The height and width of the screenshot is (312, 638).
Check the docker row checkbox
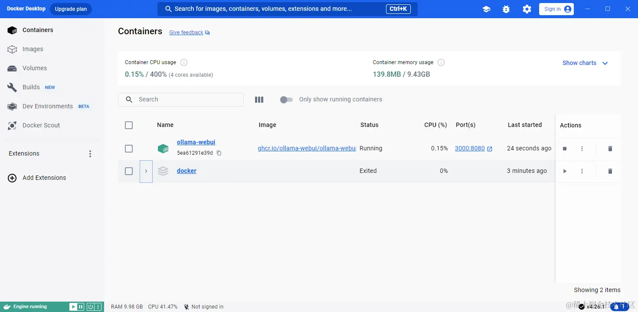129,171
